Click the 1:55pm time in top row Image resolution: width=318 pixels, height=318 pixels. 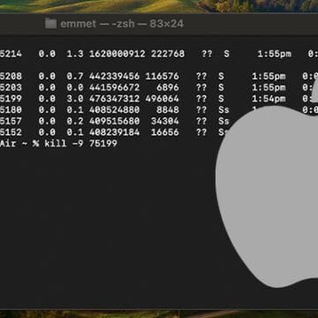[274, 54]
